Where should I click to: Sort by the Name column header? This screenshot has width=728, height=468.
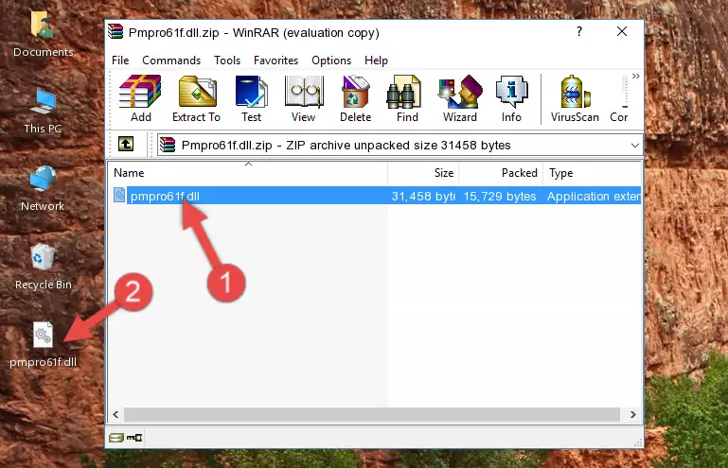click(248, 173)
